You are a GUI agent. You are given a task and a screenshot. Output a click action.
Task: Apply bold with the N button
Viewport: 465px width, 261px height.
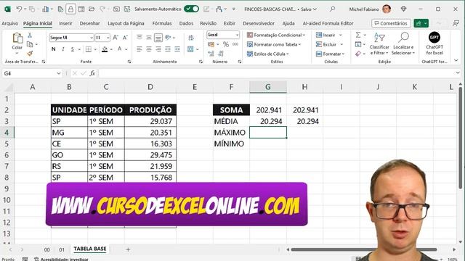53,49
